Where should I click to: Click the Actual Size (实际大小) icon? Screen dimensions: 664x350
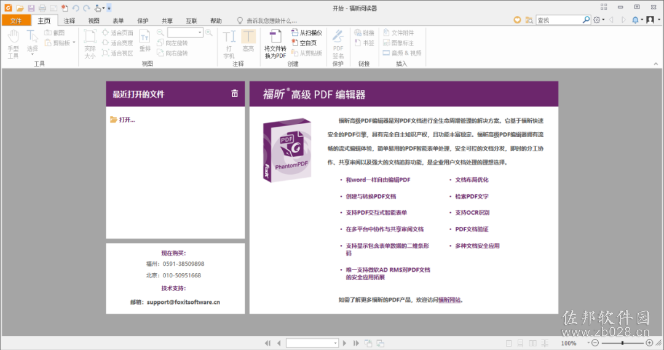90,44
